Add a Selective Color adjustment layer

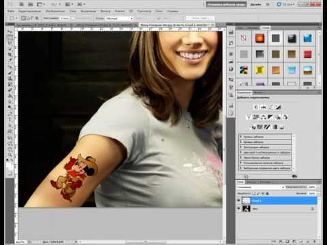282,127
